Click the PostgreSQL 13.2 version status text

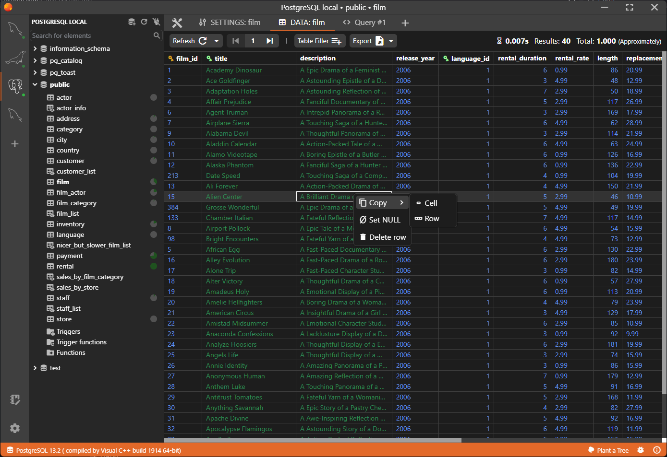[x=94, y=450]
